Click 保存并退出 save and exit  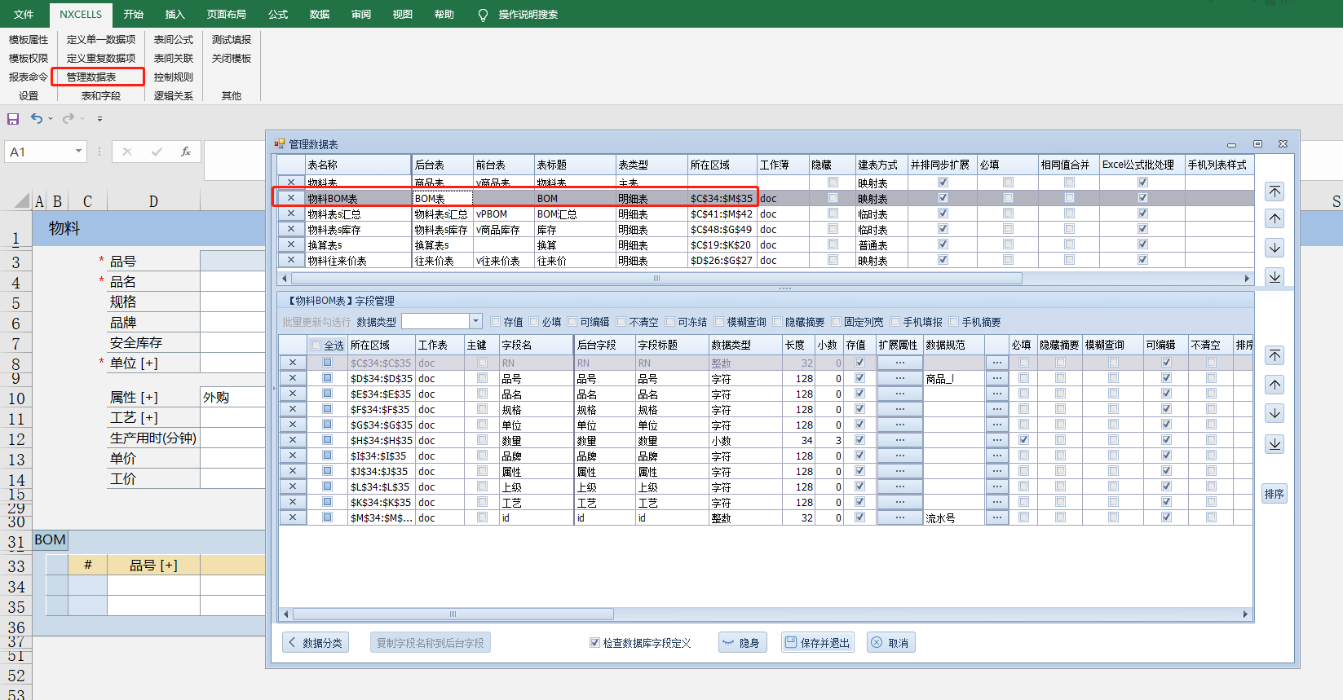click(x=817, y=643)
